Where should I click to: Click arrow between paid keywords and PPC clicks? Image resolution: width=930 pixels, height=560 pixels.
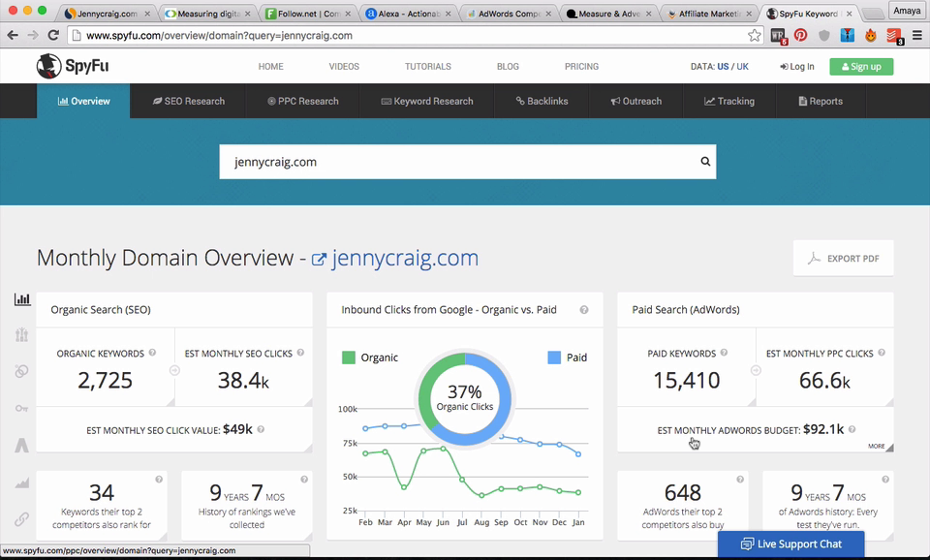756,370
